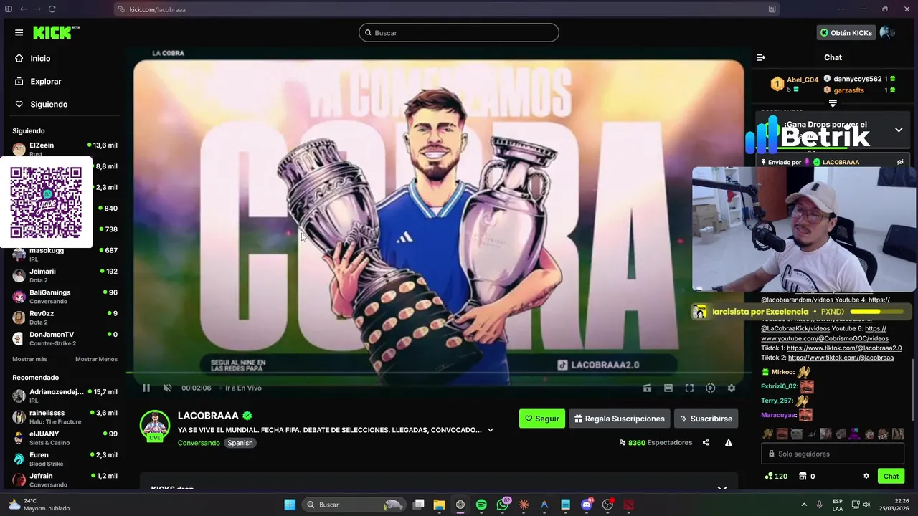Open chat settings gear icon

(x=866, y=476)
